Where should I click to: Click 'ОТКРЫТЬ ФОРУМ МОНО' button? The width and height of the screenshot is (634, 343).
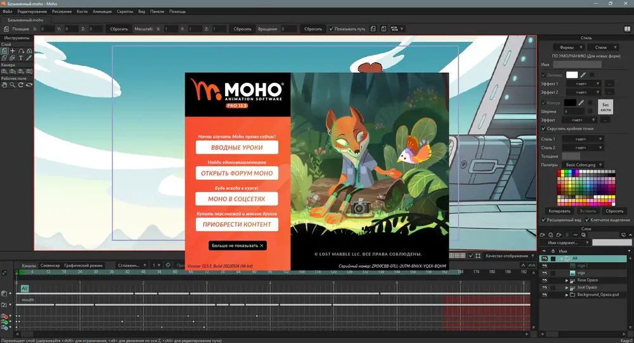point(237,173)
